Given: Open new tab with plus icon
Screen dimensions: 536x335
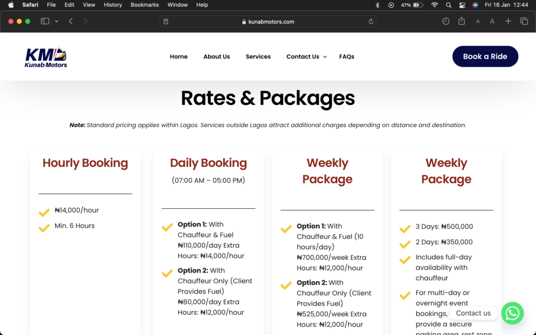Looking at the screenshot, I should point(508,21).
